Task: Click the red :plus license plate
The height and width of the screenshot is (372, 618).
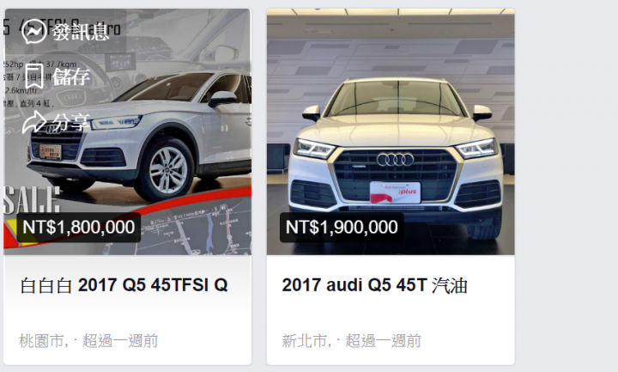Action: [x=395, y=192]
